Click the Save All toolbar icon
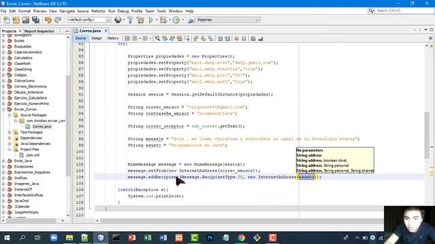Image resolution: width=435 pixels, height=244 pixels. click(x=36, y=20)
